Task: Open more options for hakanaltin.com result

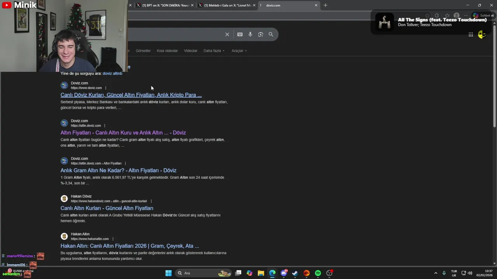Action: click(113, 239)
